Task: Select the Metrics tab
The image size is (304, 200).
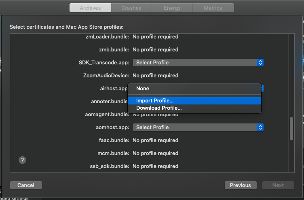Action: point(213,8)
